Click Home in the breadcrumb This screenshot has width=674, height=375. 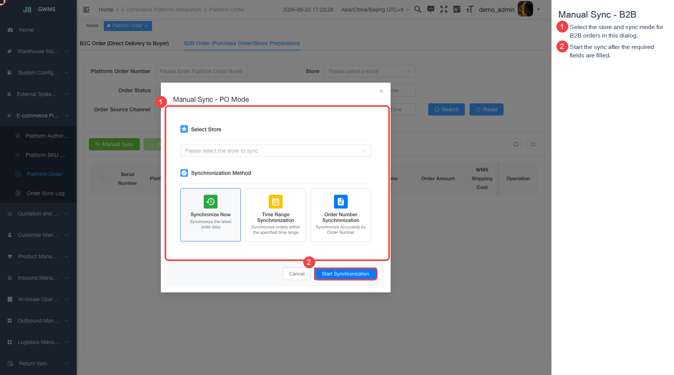click(x=106, y=10)
